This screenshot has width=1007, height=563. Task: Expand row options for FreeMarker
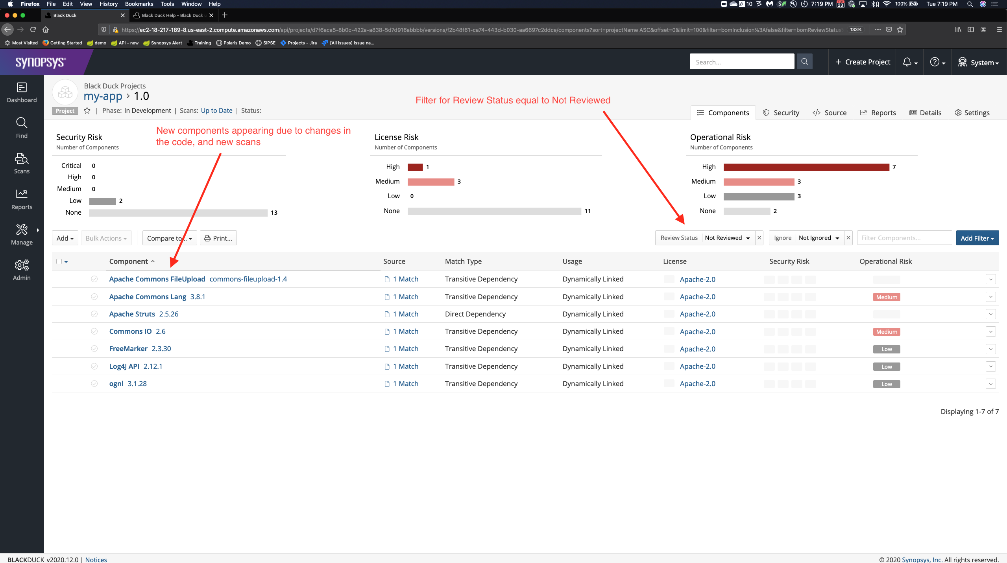(x=990, y=349)
